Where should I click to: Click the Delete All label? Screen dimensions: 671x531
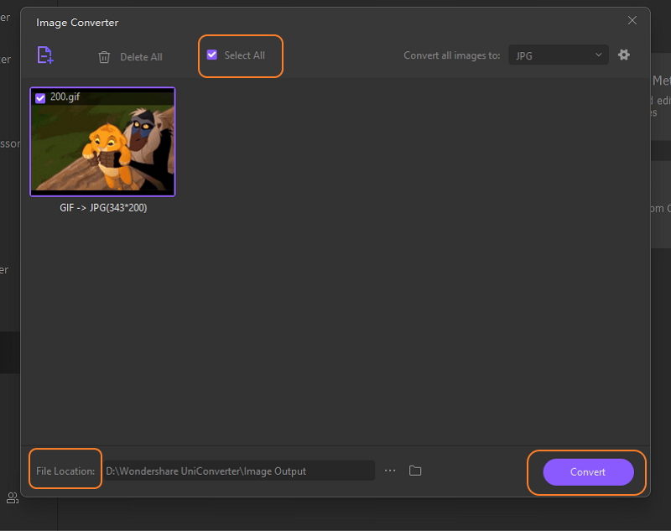point(141,57)
